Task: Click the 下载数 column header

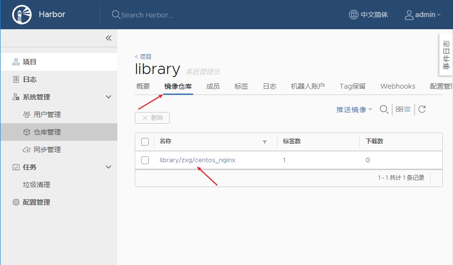Action: point(375,141)
